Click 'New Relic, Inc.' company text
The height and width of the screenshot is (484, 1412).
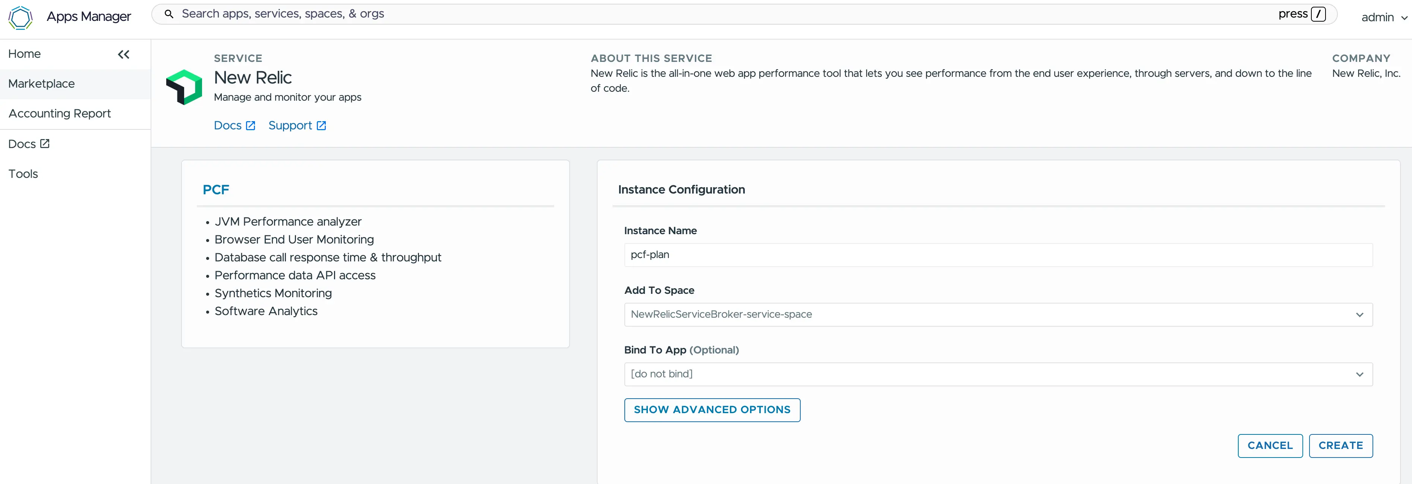point(1366,73)
